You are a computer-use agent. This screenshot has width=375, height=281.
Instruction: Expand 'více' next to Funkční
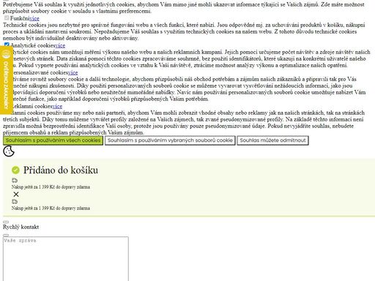tap(34, 18)
